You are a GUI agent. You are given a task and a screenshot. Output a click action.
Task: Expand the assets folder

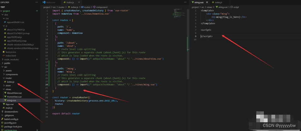(4, 71)
